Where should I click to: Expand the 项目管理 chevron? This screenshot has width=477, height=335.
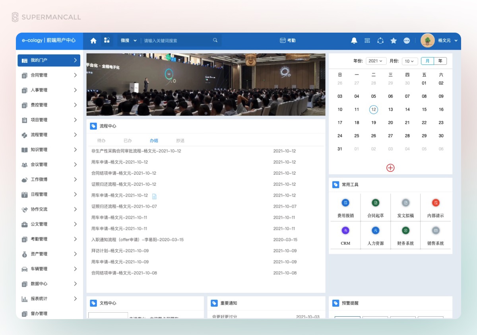click(75, 120)
